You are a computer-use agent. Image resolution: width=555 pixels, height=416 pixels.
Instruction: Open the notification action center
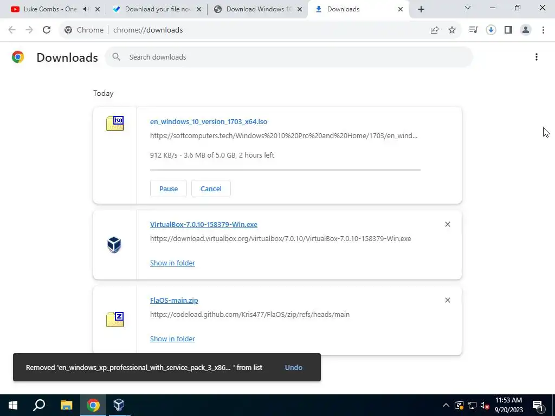point(538,405)
